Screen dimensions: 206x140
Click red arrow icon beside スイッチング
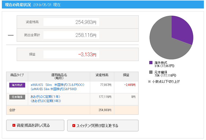(74, 126)
